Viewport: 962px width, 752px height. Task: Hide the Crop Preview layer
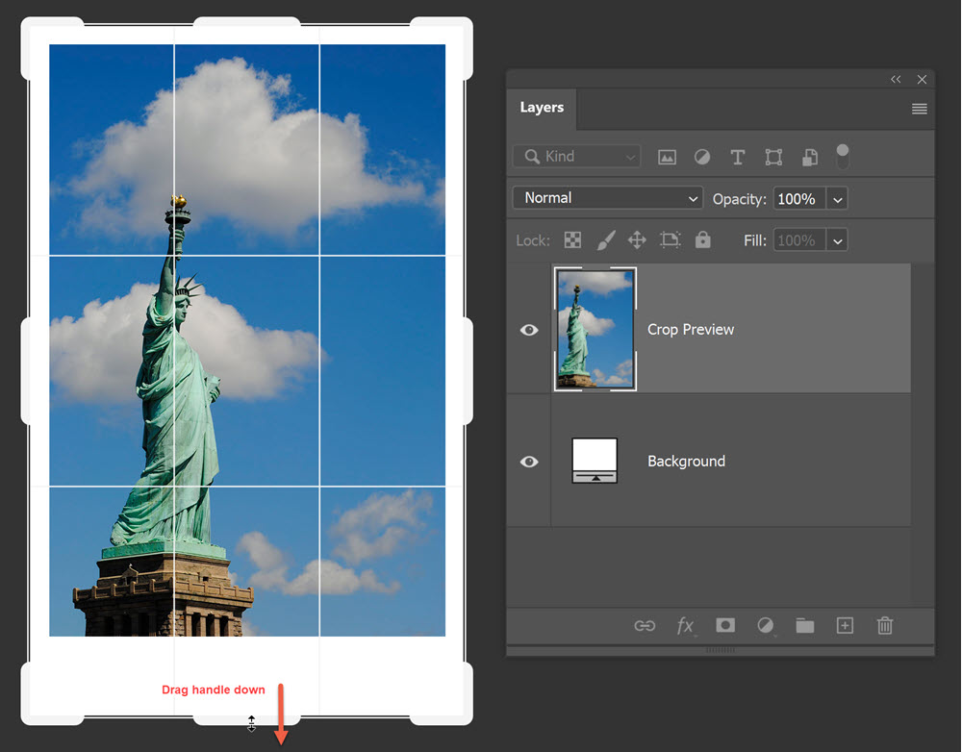click(x=529, y=330)
